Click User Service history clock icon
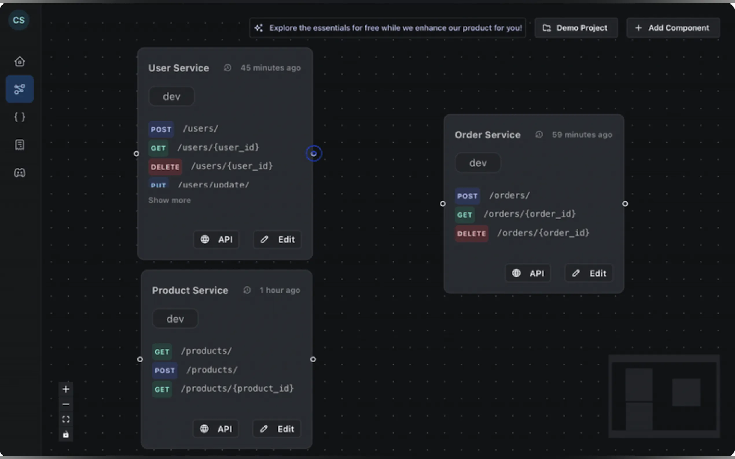 227,68
